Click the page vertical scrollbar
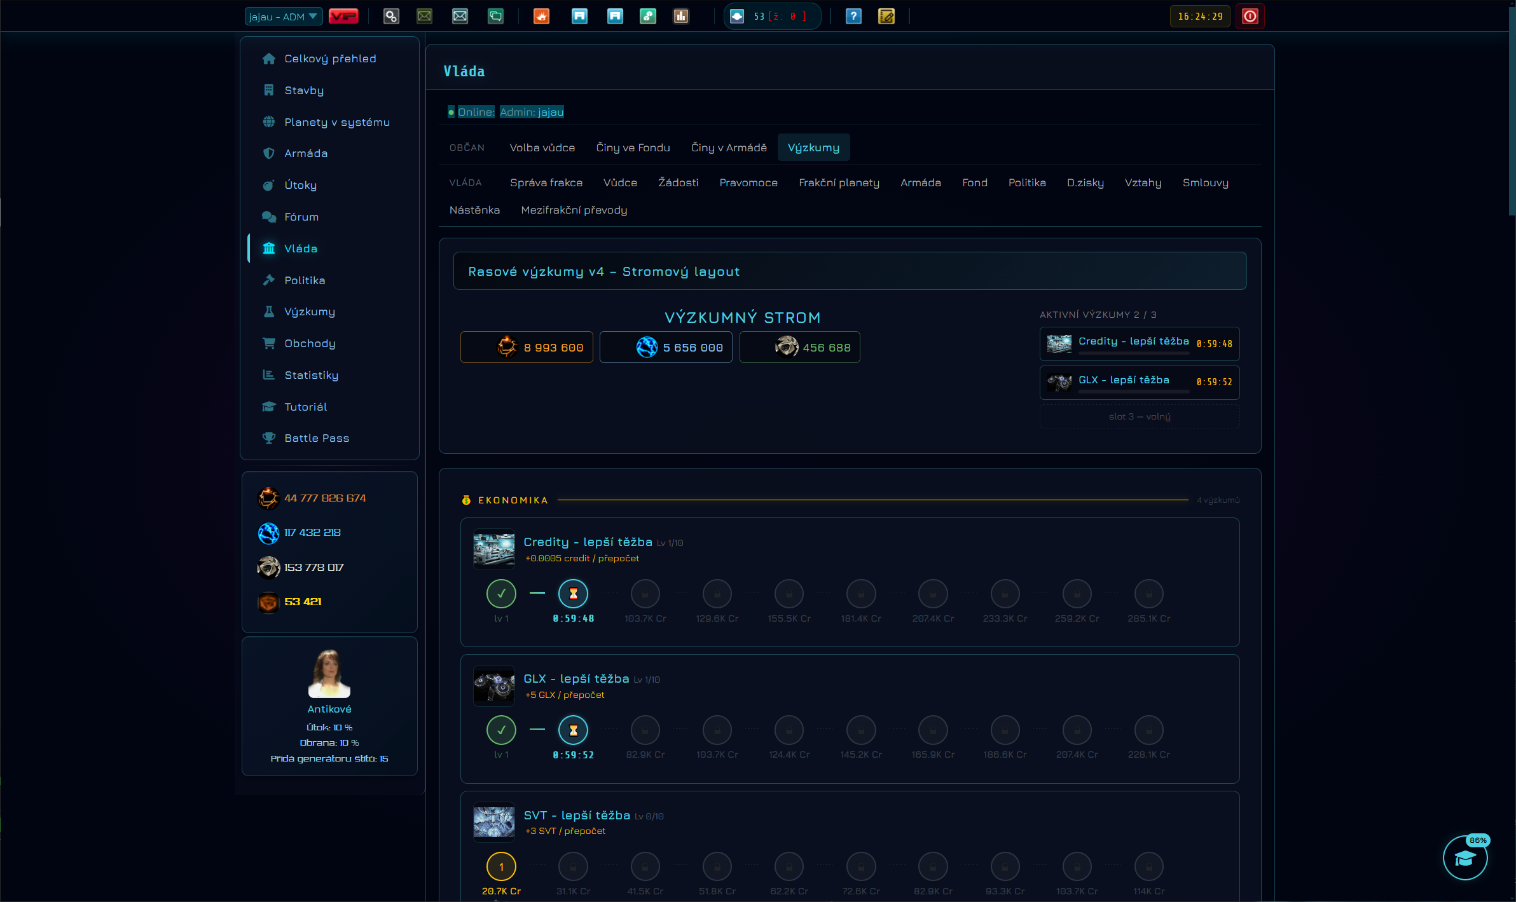Image resolution: width=1516 pixels, height=902 pixels. click(x=1512, y=110)
